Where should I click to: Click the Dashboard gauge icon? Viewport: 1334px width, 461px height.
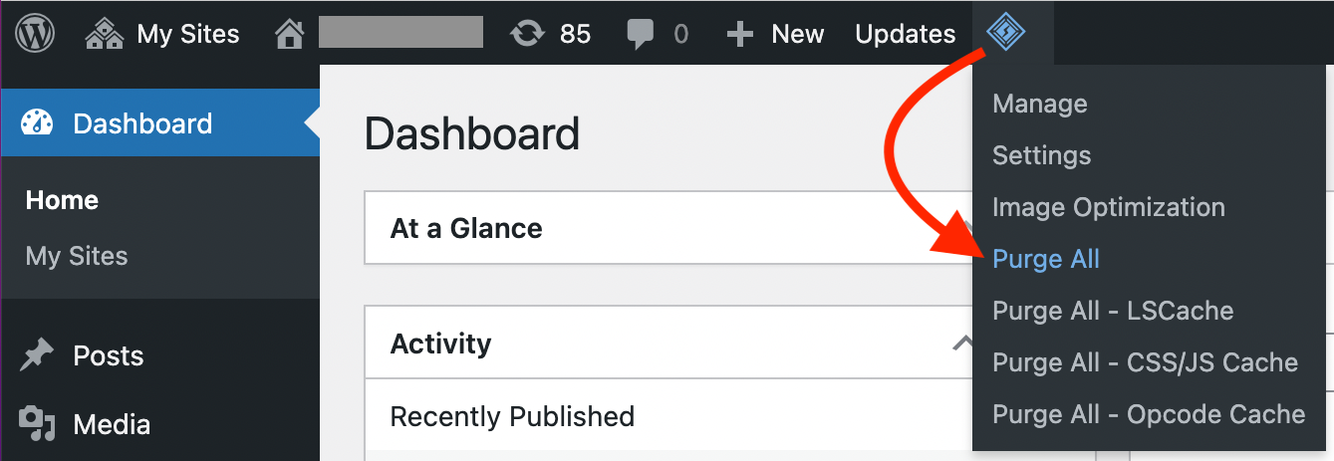pyautogui.click(x=37, y=123)
